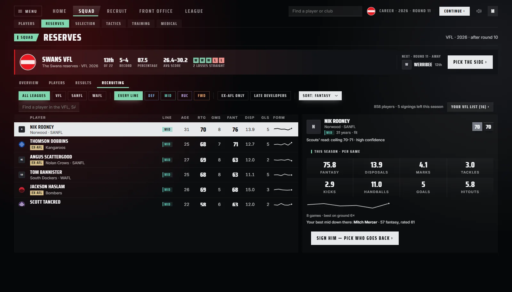Mute sound with the speaker icon
The width and height of the screenshot is (512, 292).
(x=479, y=11)
